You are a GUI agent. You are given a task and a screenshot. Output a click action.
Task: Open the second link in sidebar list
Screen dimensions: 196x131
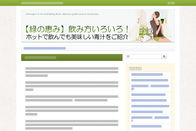[x=150, y=80]
